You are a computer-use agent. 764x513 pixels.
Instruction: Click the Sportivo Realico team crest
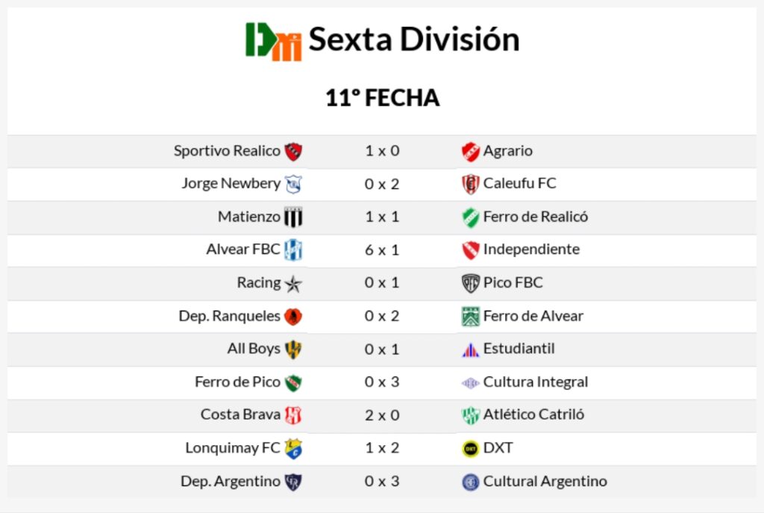click(x=293, y=152)
